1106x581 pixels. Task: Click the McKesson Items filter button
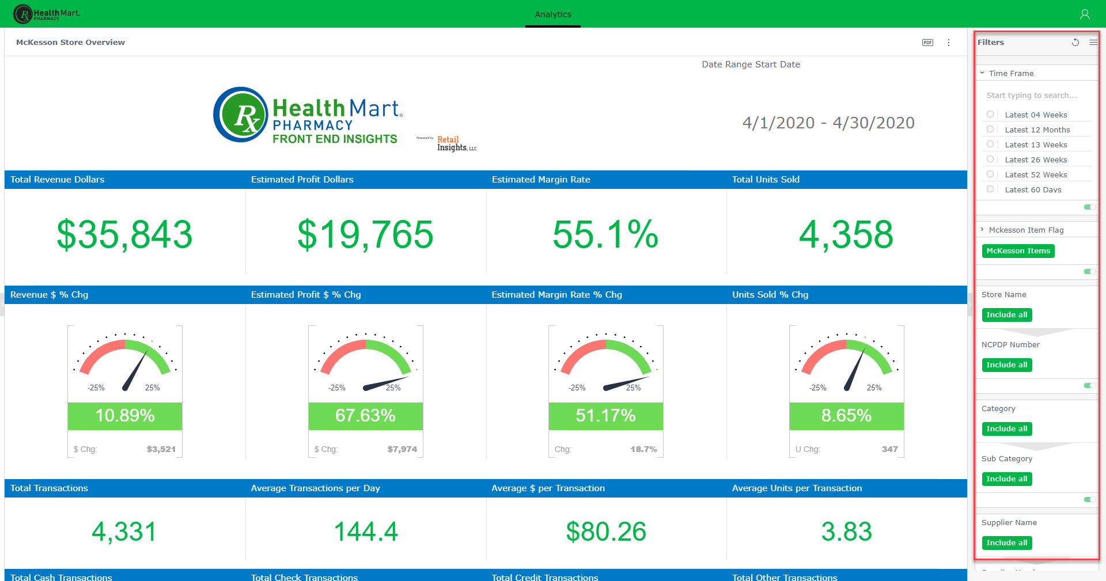1018,251
